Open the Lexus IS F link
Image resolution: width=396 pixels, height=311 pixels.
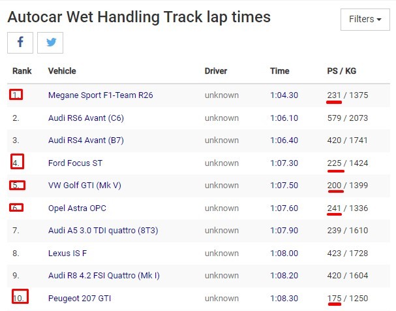point(67,253)
